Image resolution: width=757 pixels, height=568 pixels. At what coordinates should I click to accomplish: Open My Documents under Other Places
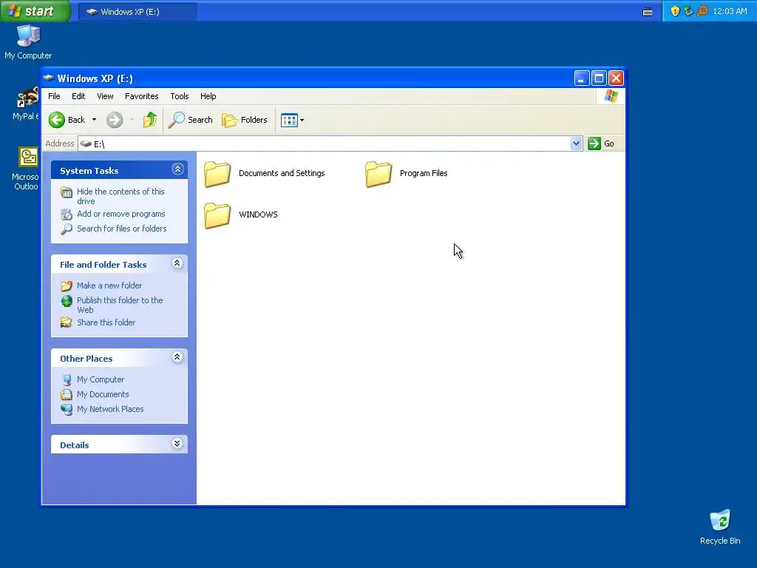point(103,394)
